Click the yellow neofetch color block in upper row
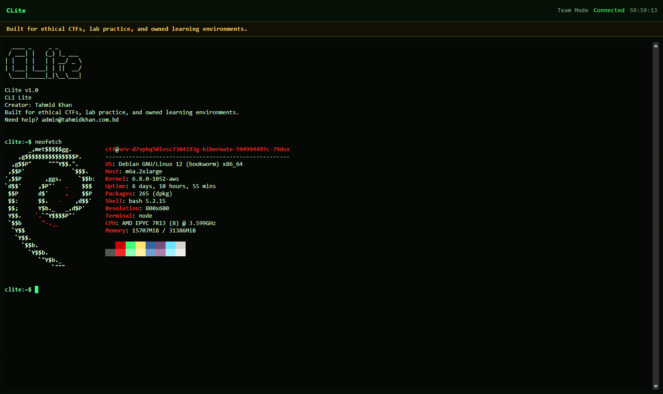 [x=140, y=245]
